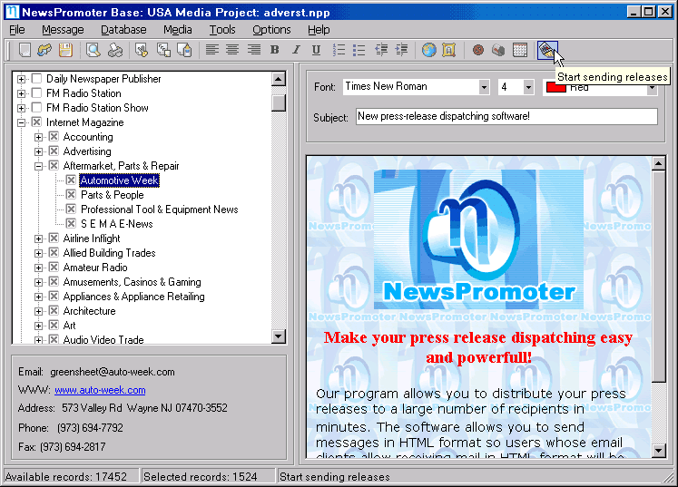Open the Media menu

coord(178,30)
